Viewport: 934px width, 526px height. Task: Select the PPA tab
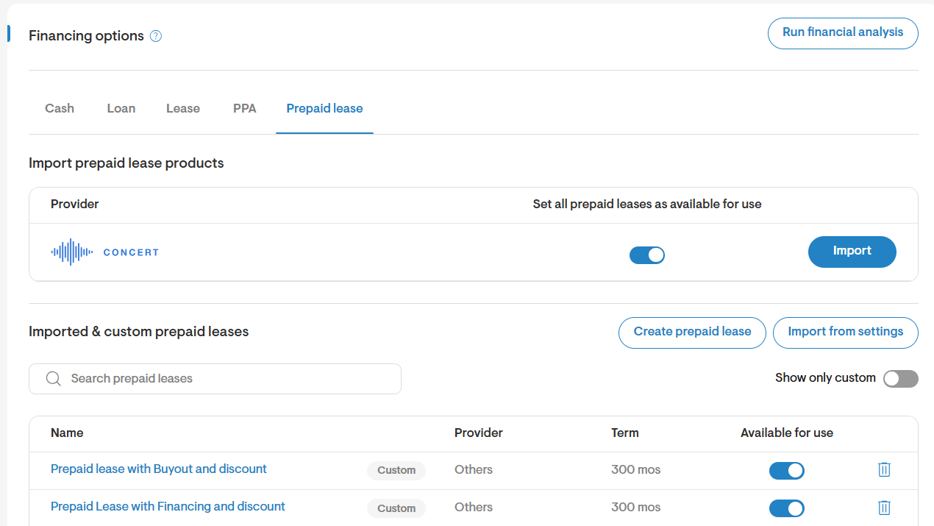245,108
